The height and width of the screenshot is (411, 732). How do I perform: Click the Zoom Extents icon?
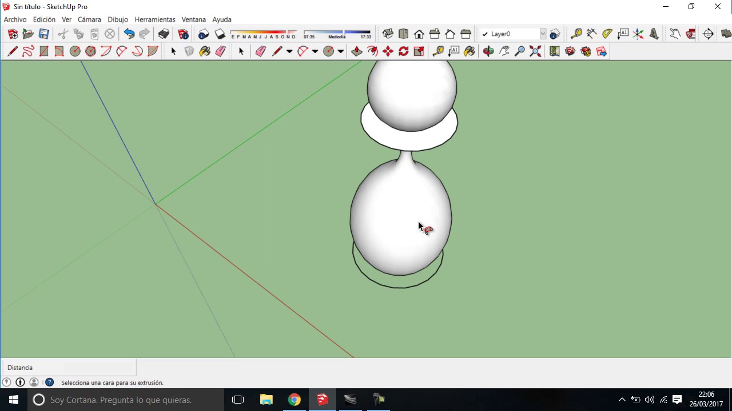[x=535, y=51]
